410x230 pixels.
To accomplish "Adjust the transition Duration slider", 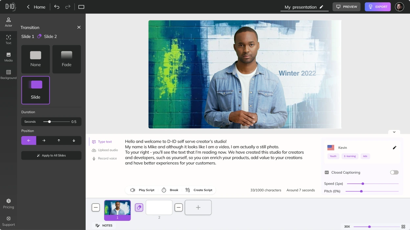I will pos(56,122).
